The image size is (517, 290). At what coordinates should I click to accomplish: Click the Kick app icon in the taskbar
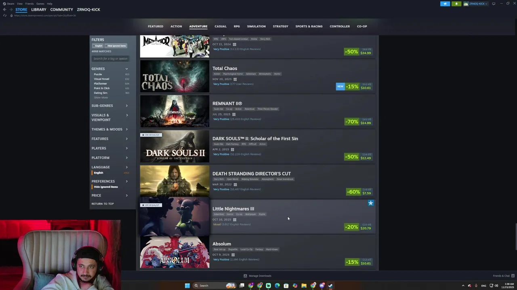pos(268,286)
